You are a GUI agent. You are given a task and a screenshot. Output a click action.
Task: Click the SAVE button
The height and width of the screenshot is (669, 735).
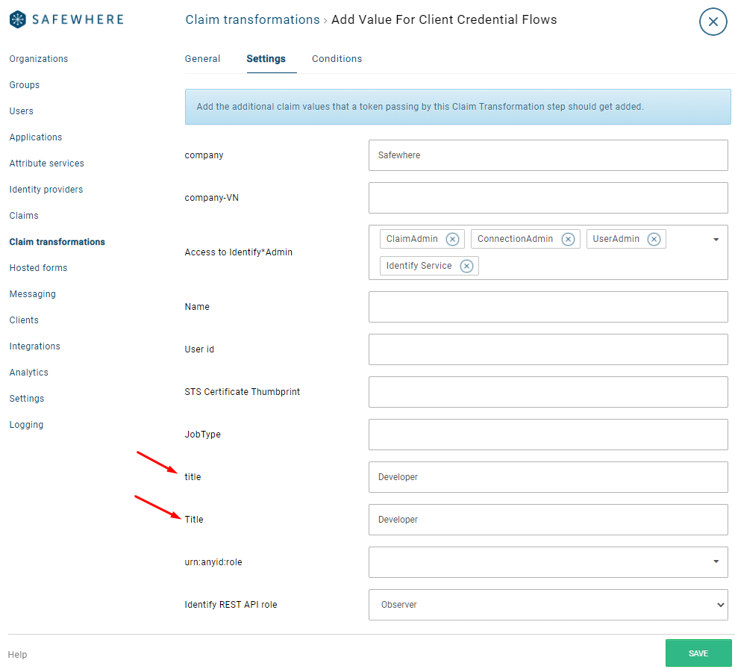698,653
